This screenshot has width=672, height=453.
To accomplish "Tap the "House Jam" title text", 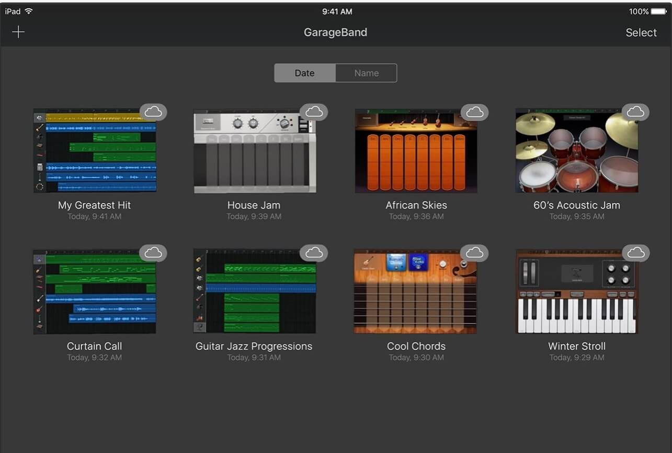I will pyautogui.click(x=254, y=205).
